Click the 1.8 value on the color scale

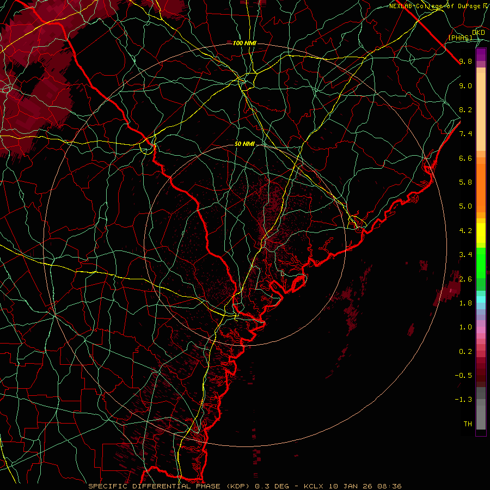tap(465, 303)
